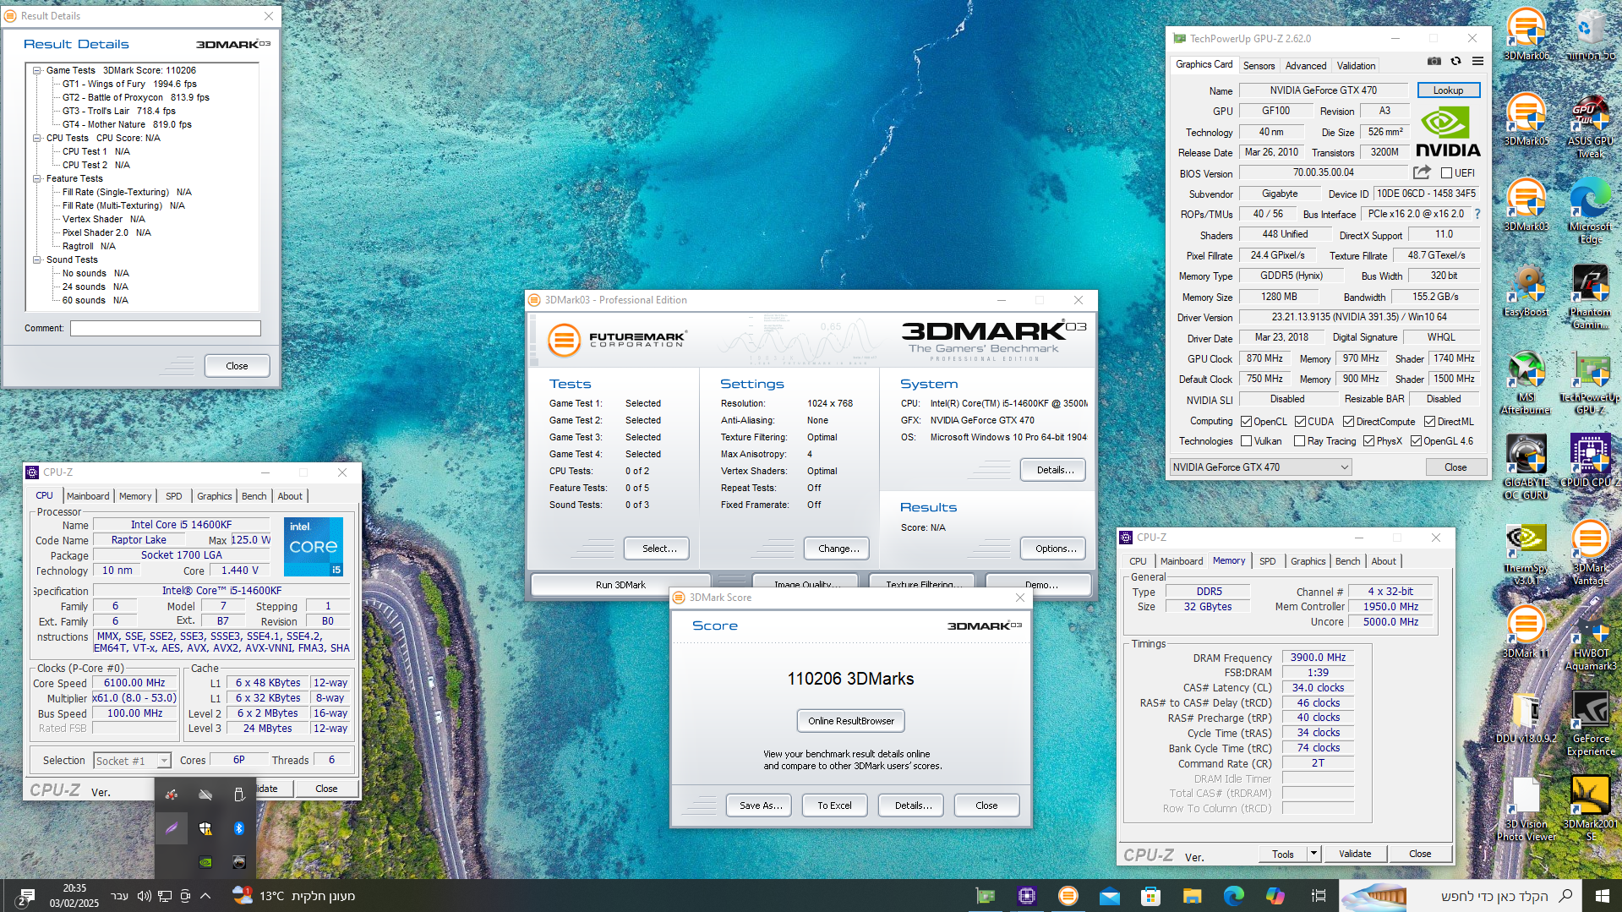Toggle the Ray Tracing checkbox in GPU-Z
The image size is (1622, 912).
(x=1299, y=441)
